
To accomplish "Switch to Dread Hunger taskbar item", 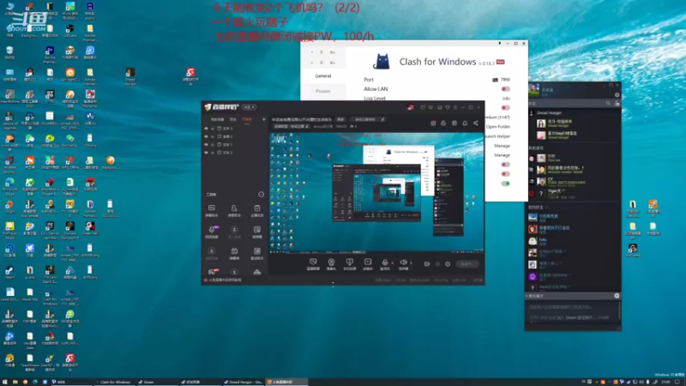I will coord(243,382).
